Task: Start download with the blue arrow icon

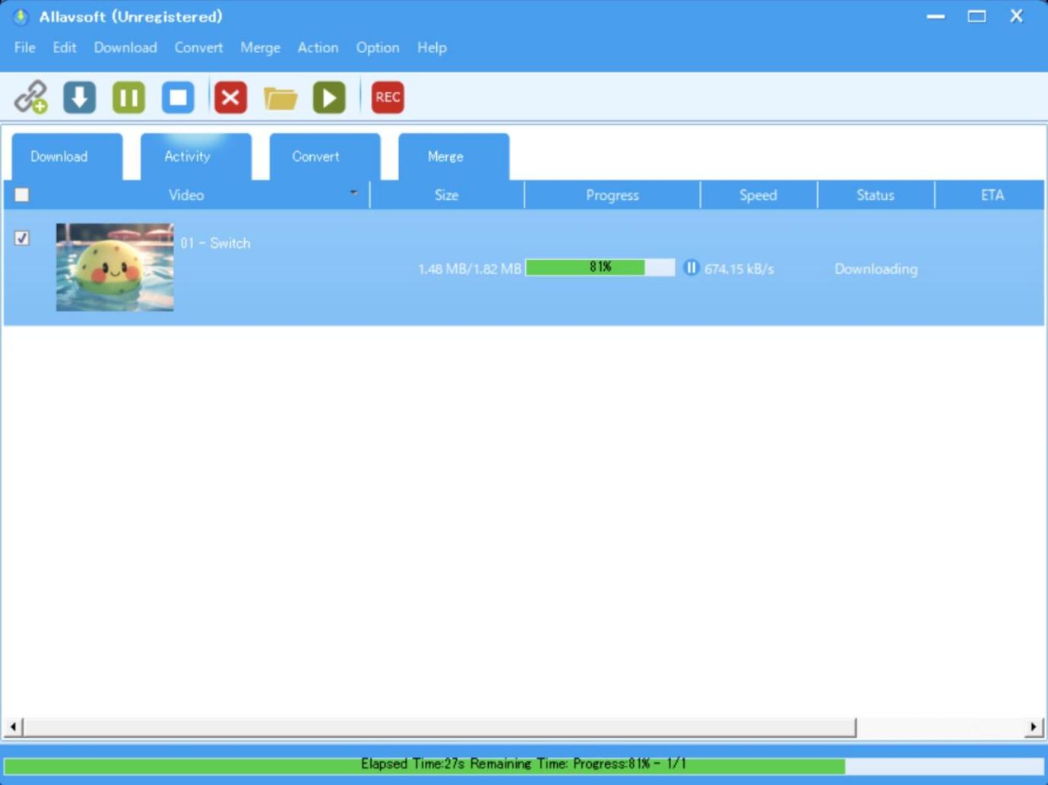Action: 80,97
